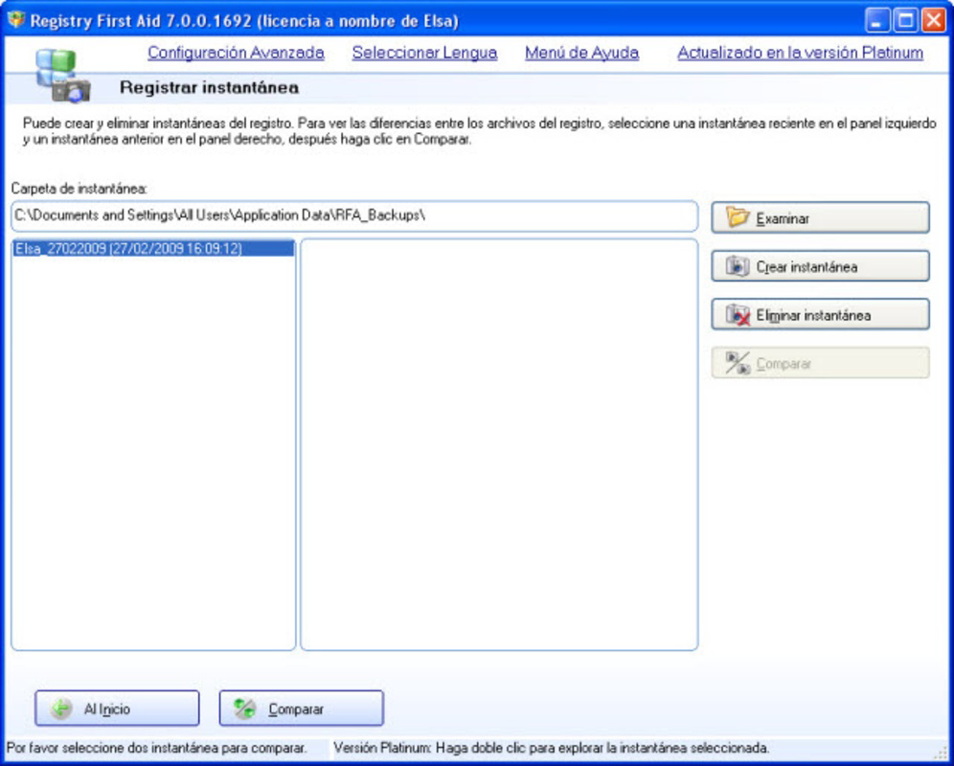Maximize the Registry First Aid window

(905, 21)
